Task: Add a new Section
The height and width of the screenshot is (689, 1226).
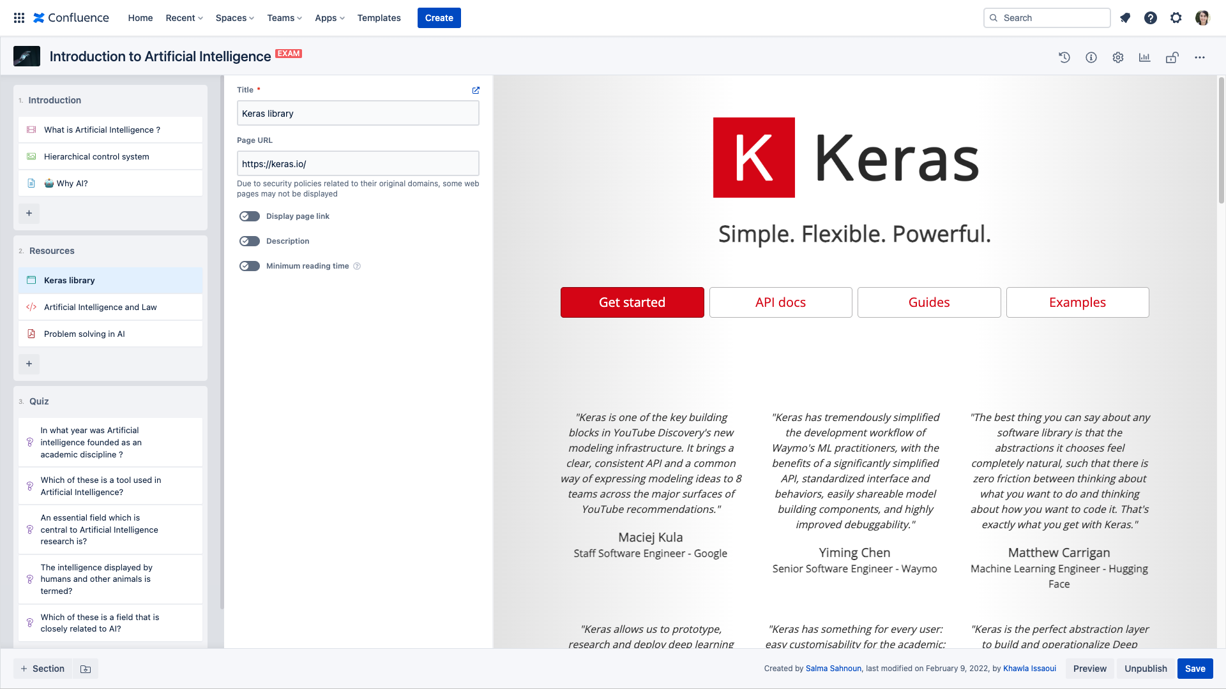Action: pos(43,669)
